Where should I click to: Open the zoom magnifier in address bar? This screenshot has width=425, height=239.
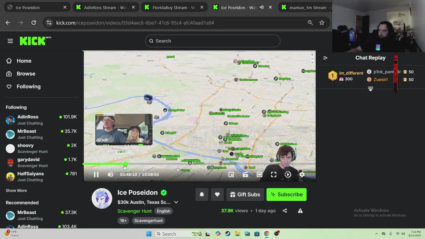coord(310,23)
